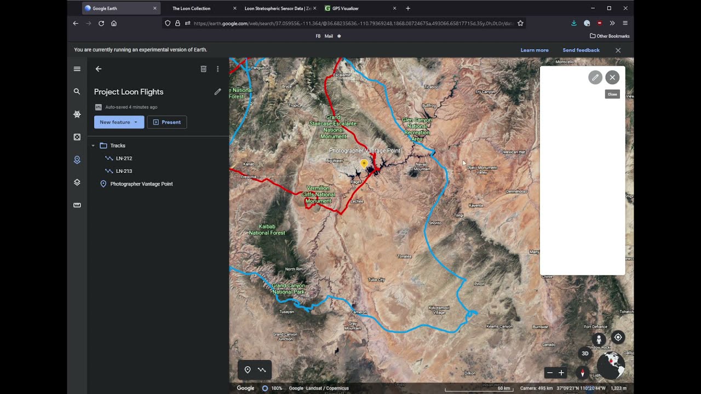Close the white info card
This screenshot has width=701, height=394.
coord(612,77)
